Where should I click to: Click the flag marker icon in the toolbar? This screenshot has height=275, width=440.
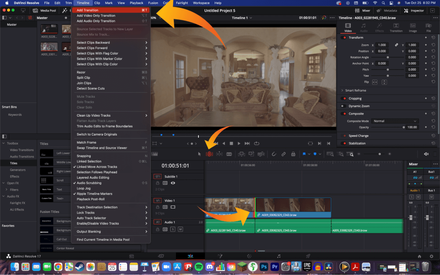(x=304, y=154)
